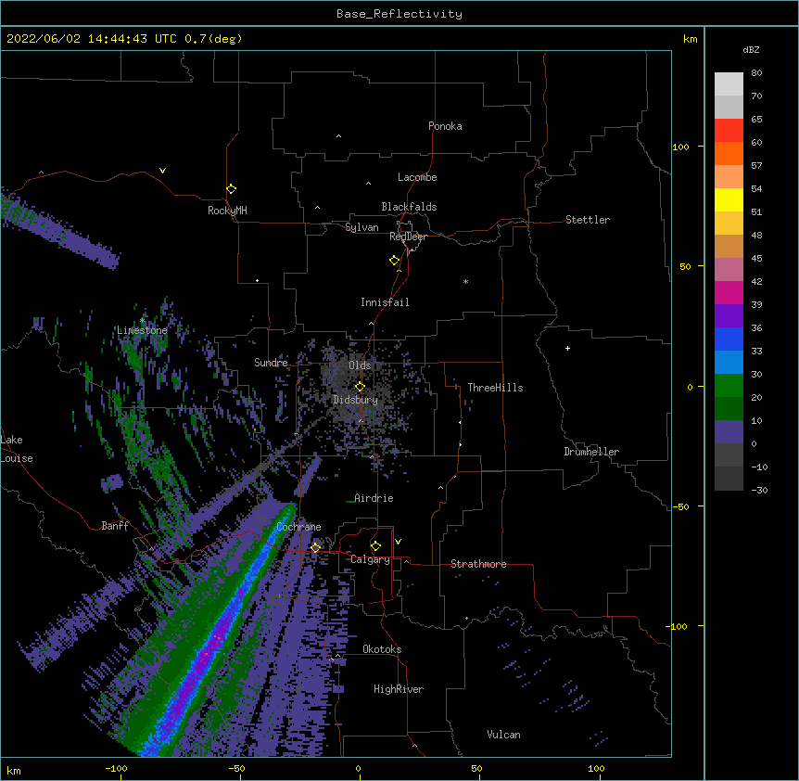The height and width of the screenshot is (781, 799).
Task: Click the RockyMH label
Action: (x=227, y=211)
